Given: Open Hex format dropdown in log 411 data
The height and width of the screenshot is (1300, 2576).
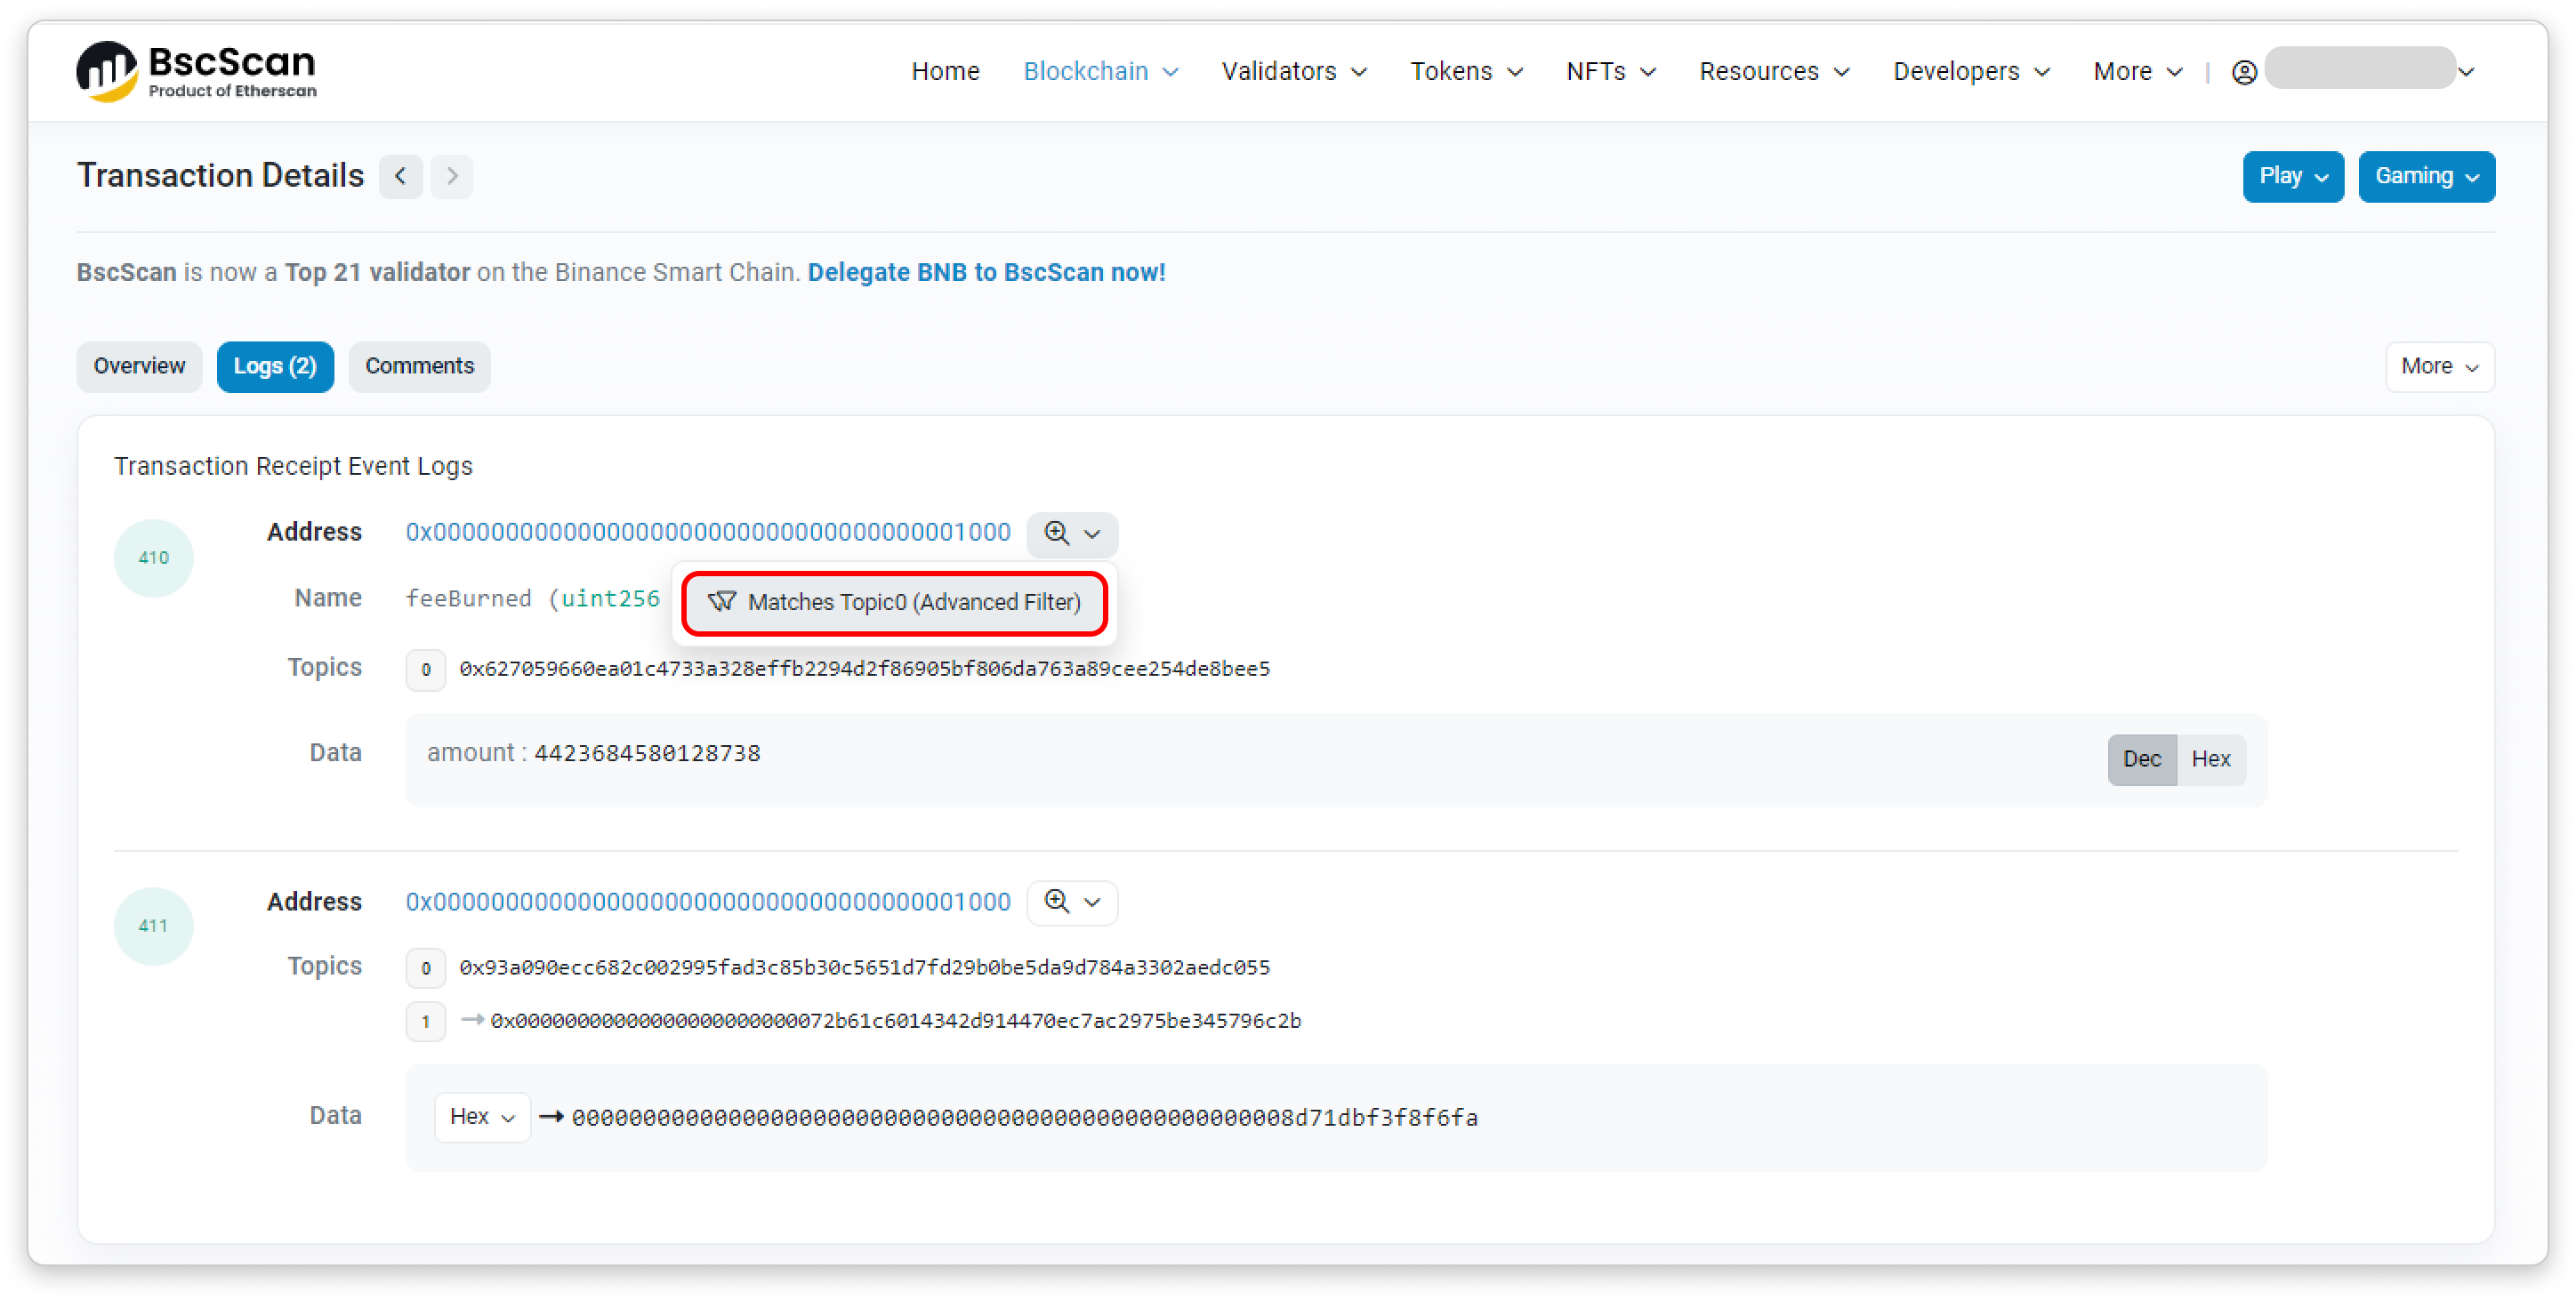Looking at the screenshot, I should (482, 1116).
